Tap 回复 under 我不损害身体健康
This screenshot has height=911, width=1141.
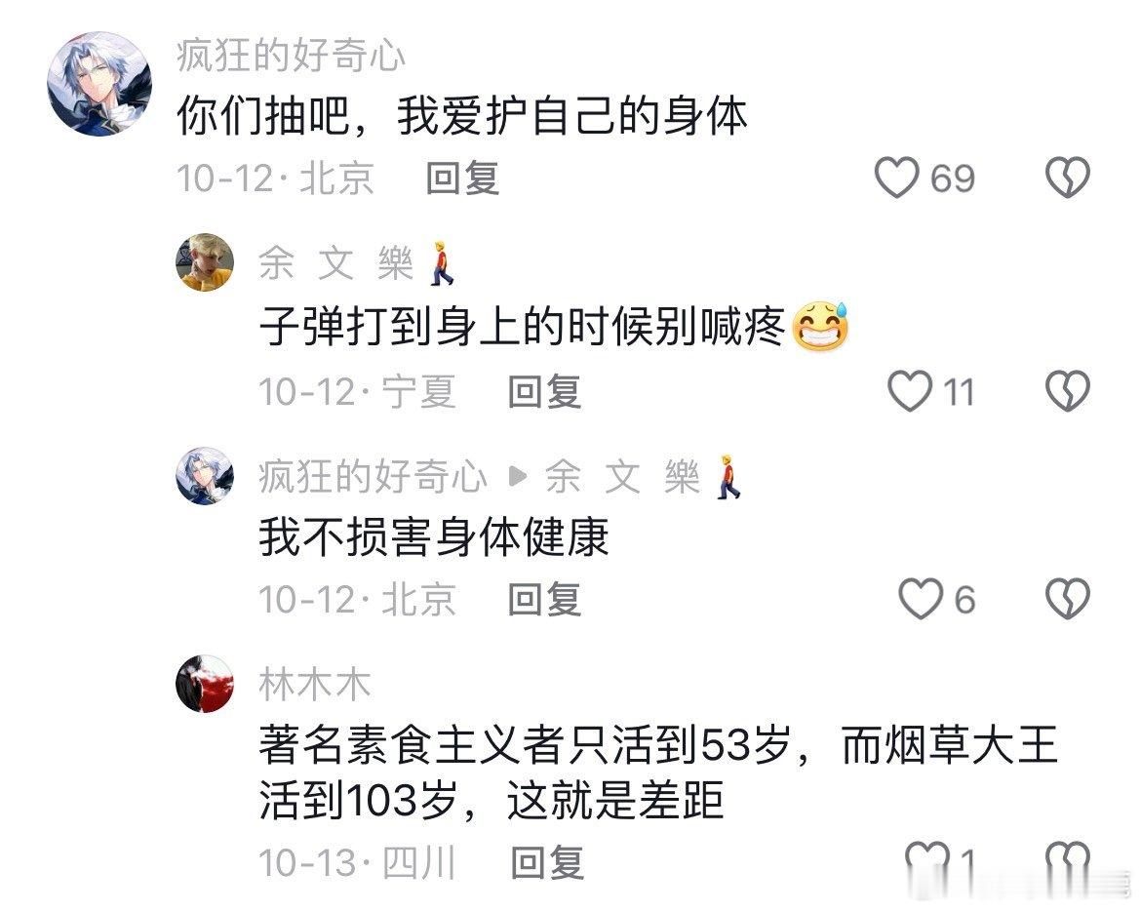[x=544, y=600]
